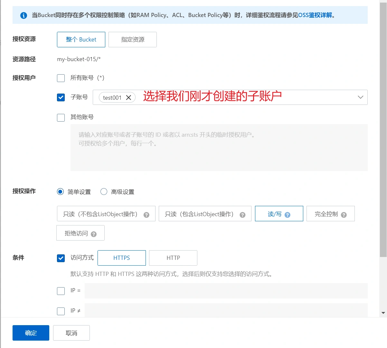Choose the 指定资源 option
This screenshot has height=348, width=387.
tap(133, 40)
